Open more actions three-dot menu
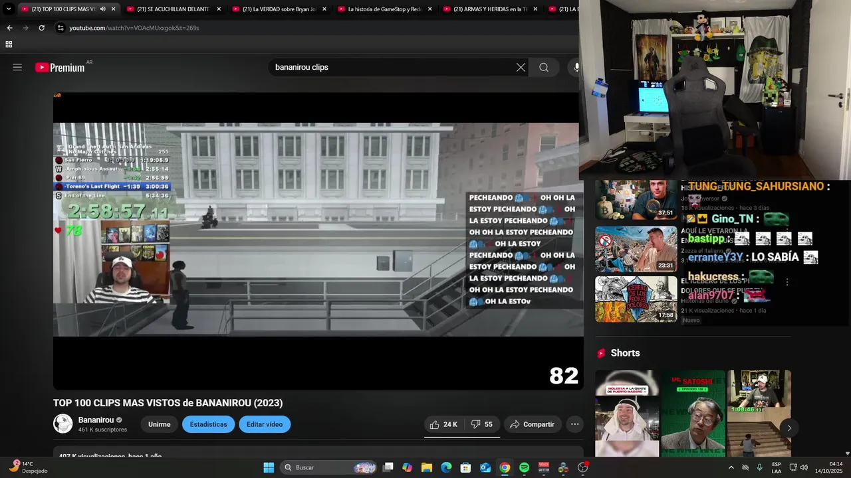 (x=574, y=424)
